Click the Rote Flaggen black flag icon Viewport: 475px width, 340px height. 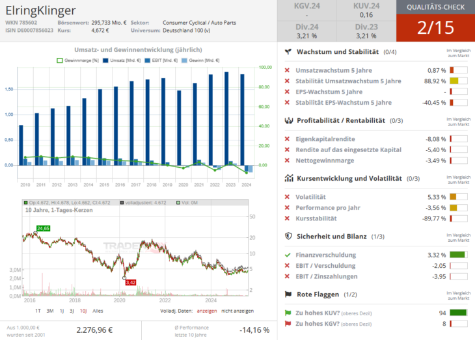pyautogui.click(x=288, y=294)
